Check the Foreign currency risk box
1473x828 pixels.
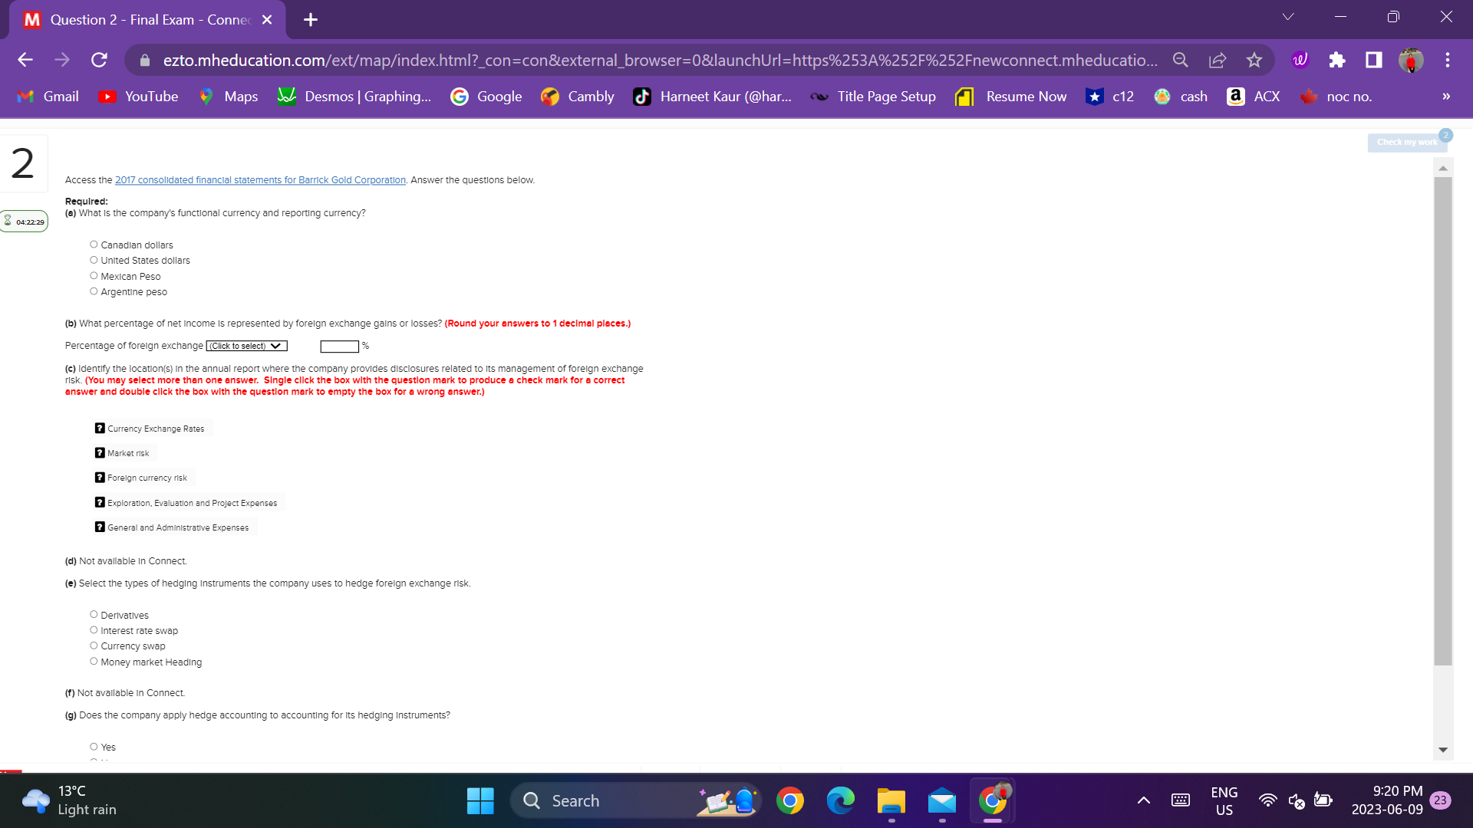click(100, 478)
